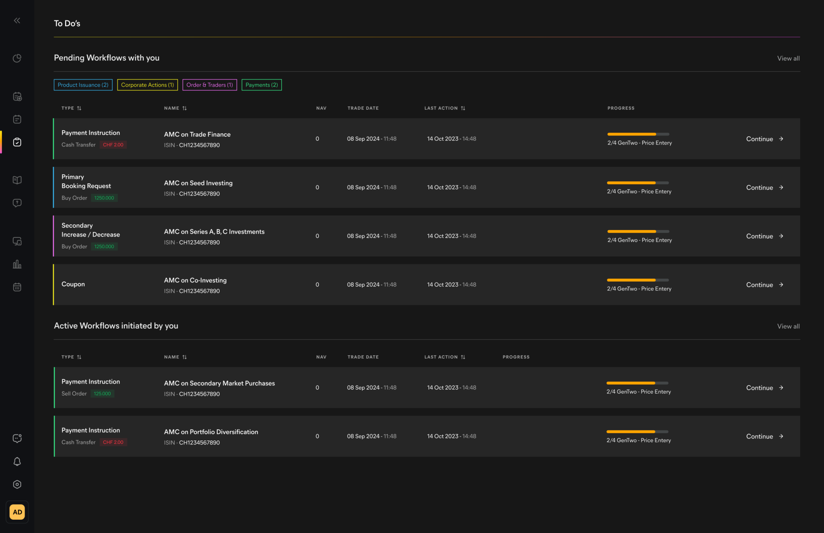824x533 pixels.
Task: Open the bar chart analytics icon
Action: 17,264
